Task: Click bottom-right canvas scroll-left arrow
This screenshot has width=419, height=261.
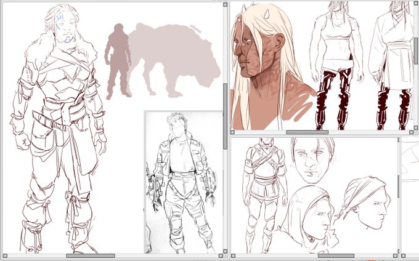Action: [x=232, y=256]
